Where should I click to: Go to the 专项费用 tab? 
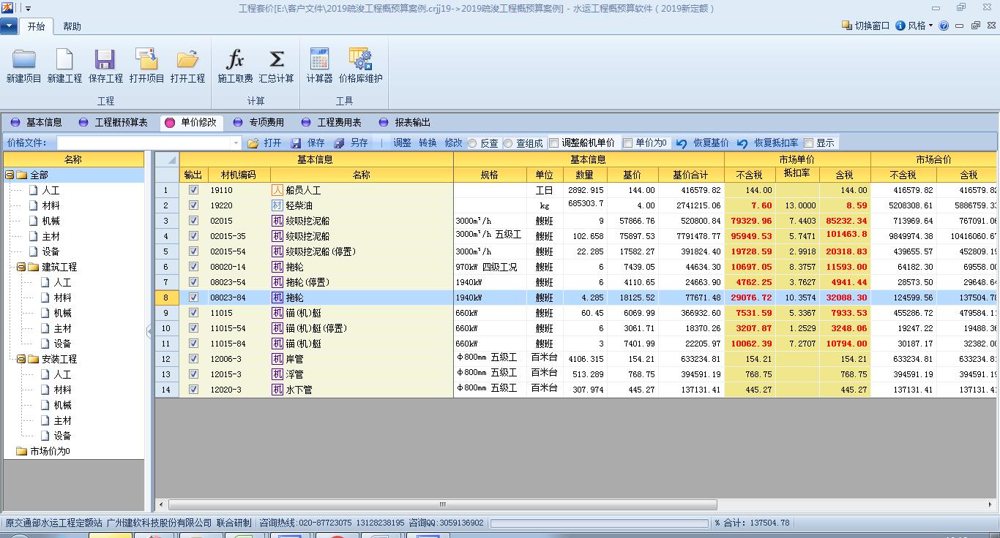pos(258,122)
